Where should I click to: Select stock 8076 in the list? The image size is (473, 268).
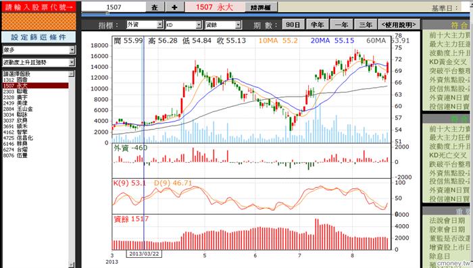(36, 155)
